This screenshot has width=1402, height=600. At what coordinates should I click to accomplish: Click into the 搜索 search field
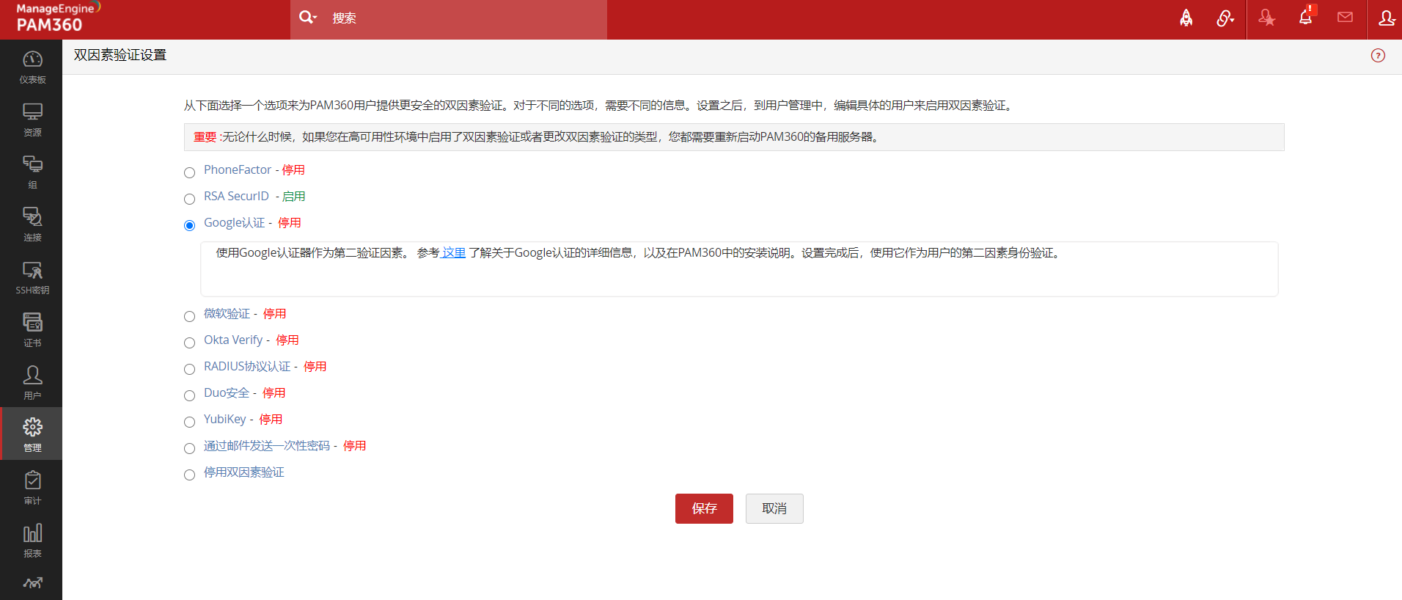[466, 18]
